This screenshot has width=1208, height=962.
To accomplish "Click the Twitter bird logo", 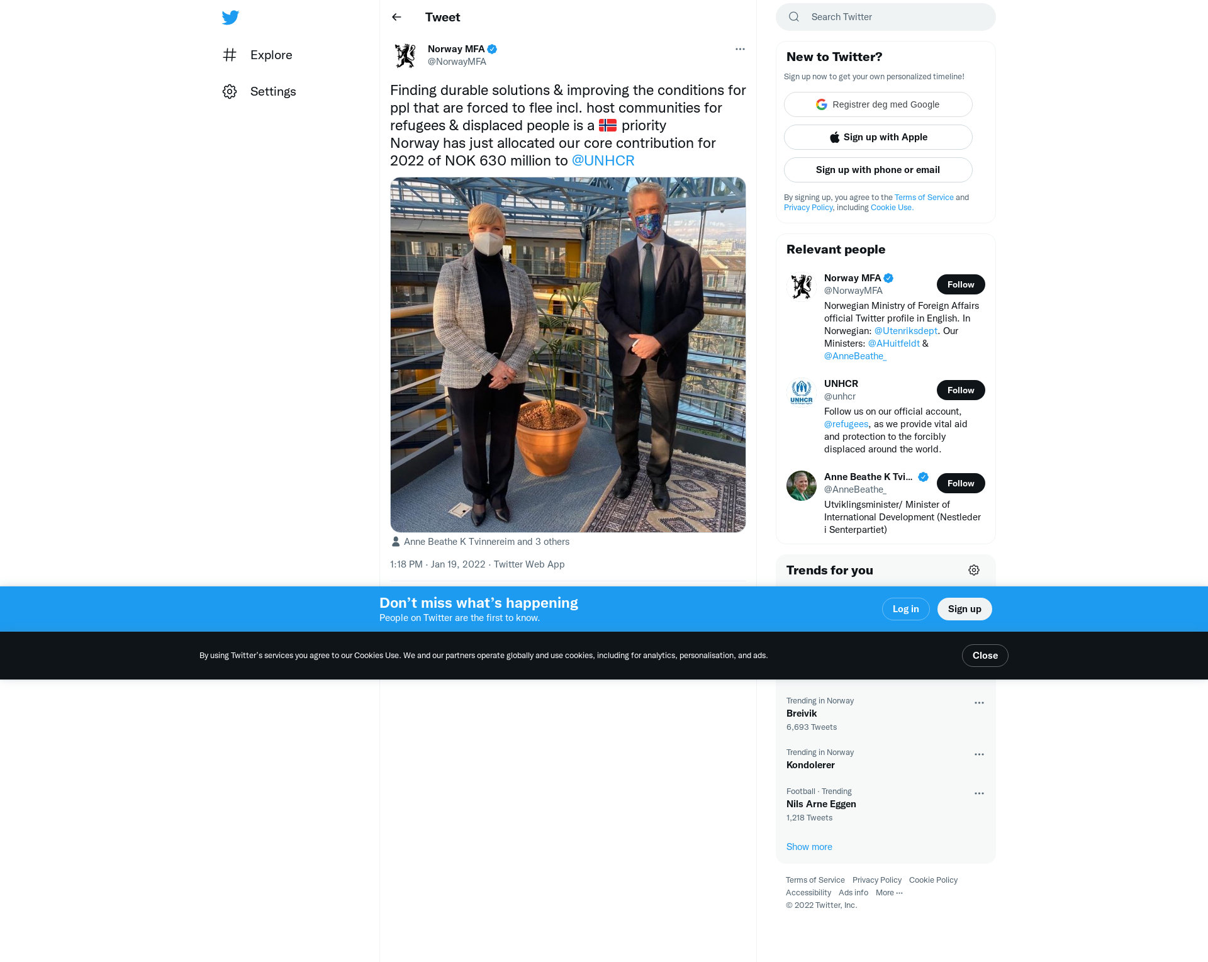I will (x=230, y=17).
